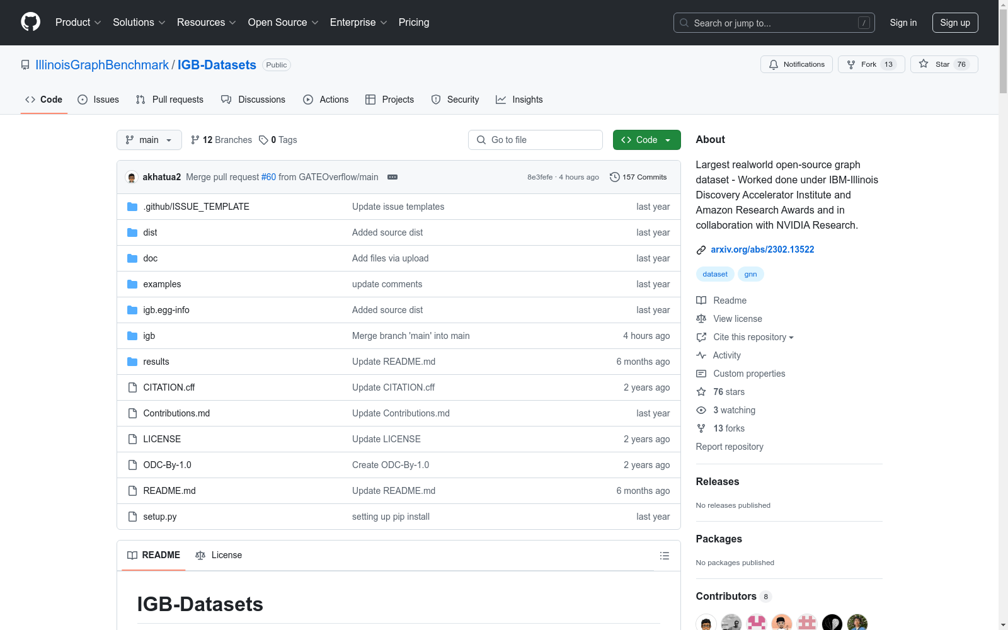Click the Sign up button
Screen dimensions: 1008x630
[955, 23]
